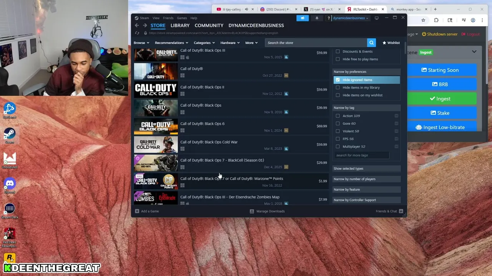Viewport: 492px width, 276px height.
Task: Expand Show selected types section
Action: [366, 168]
